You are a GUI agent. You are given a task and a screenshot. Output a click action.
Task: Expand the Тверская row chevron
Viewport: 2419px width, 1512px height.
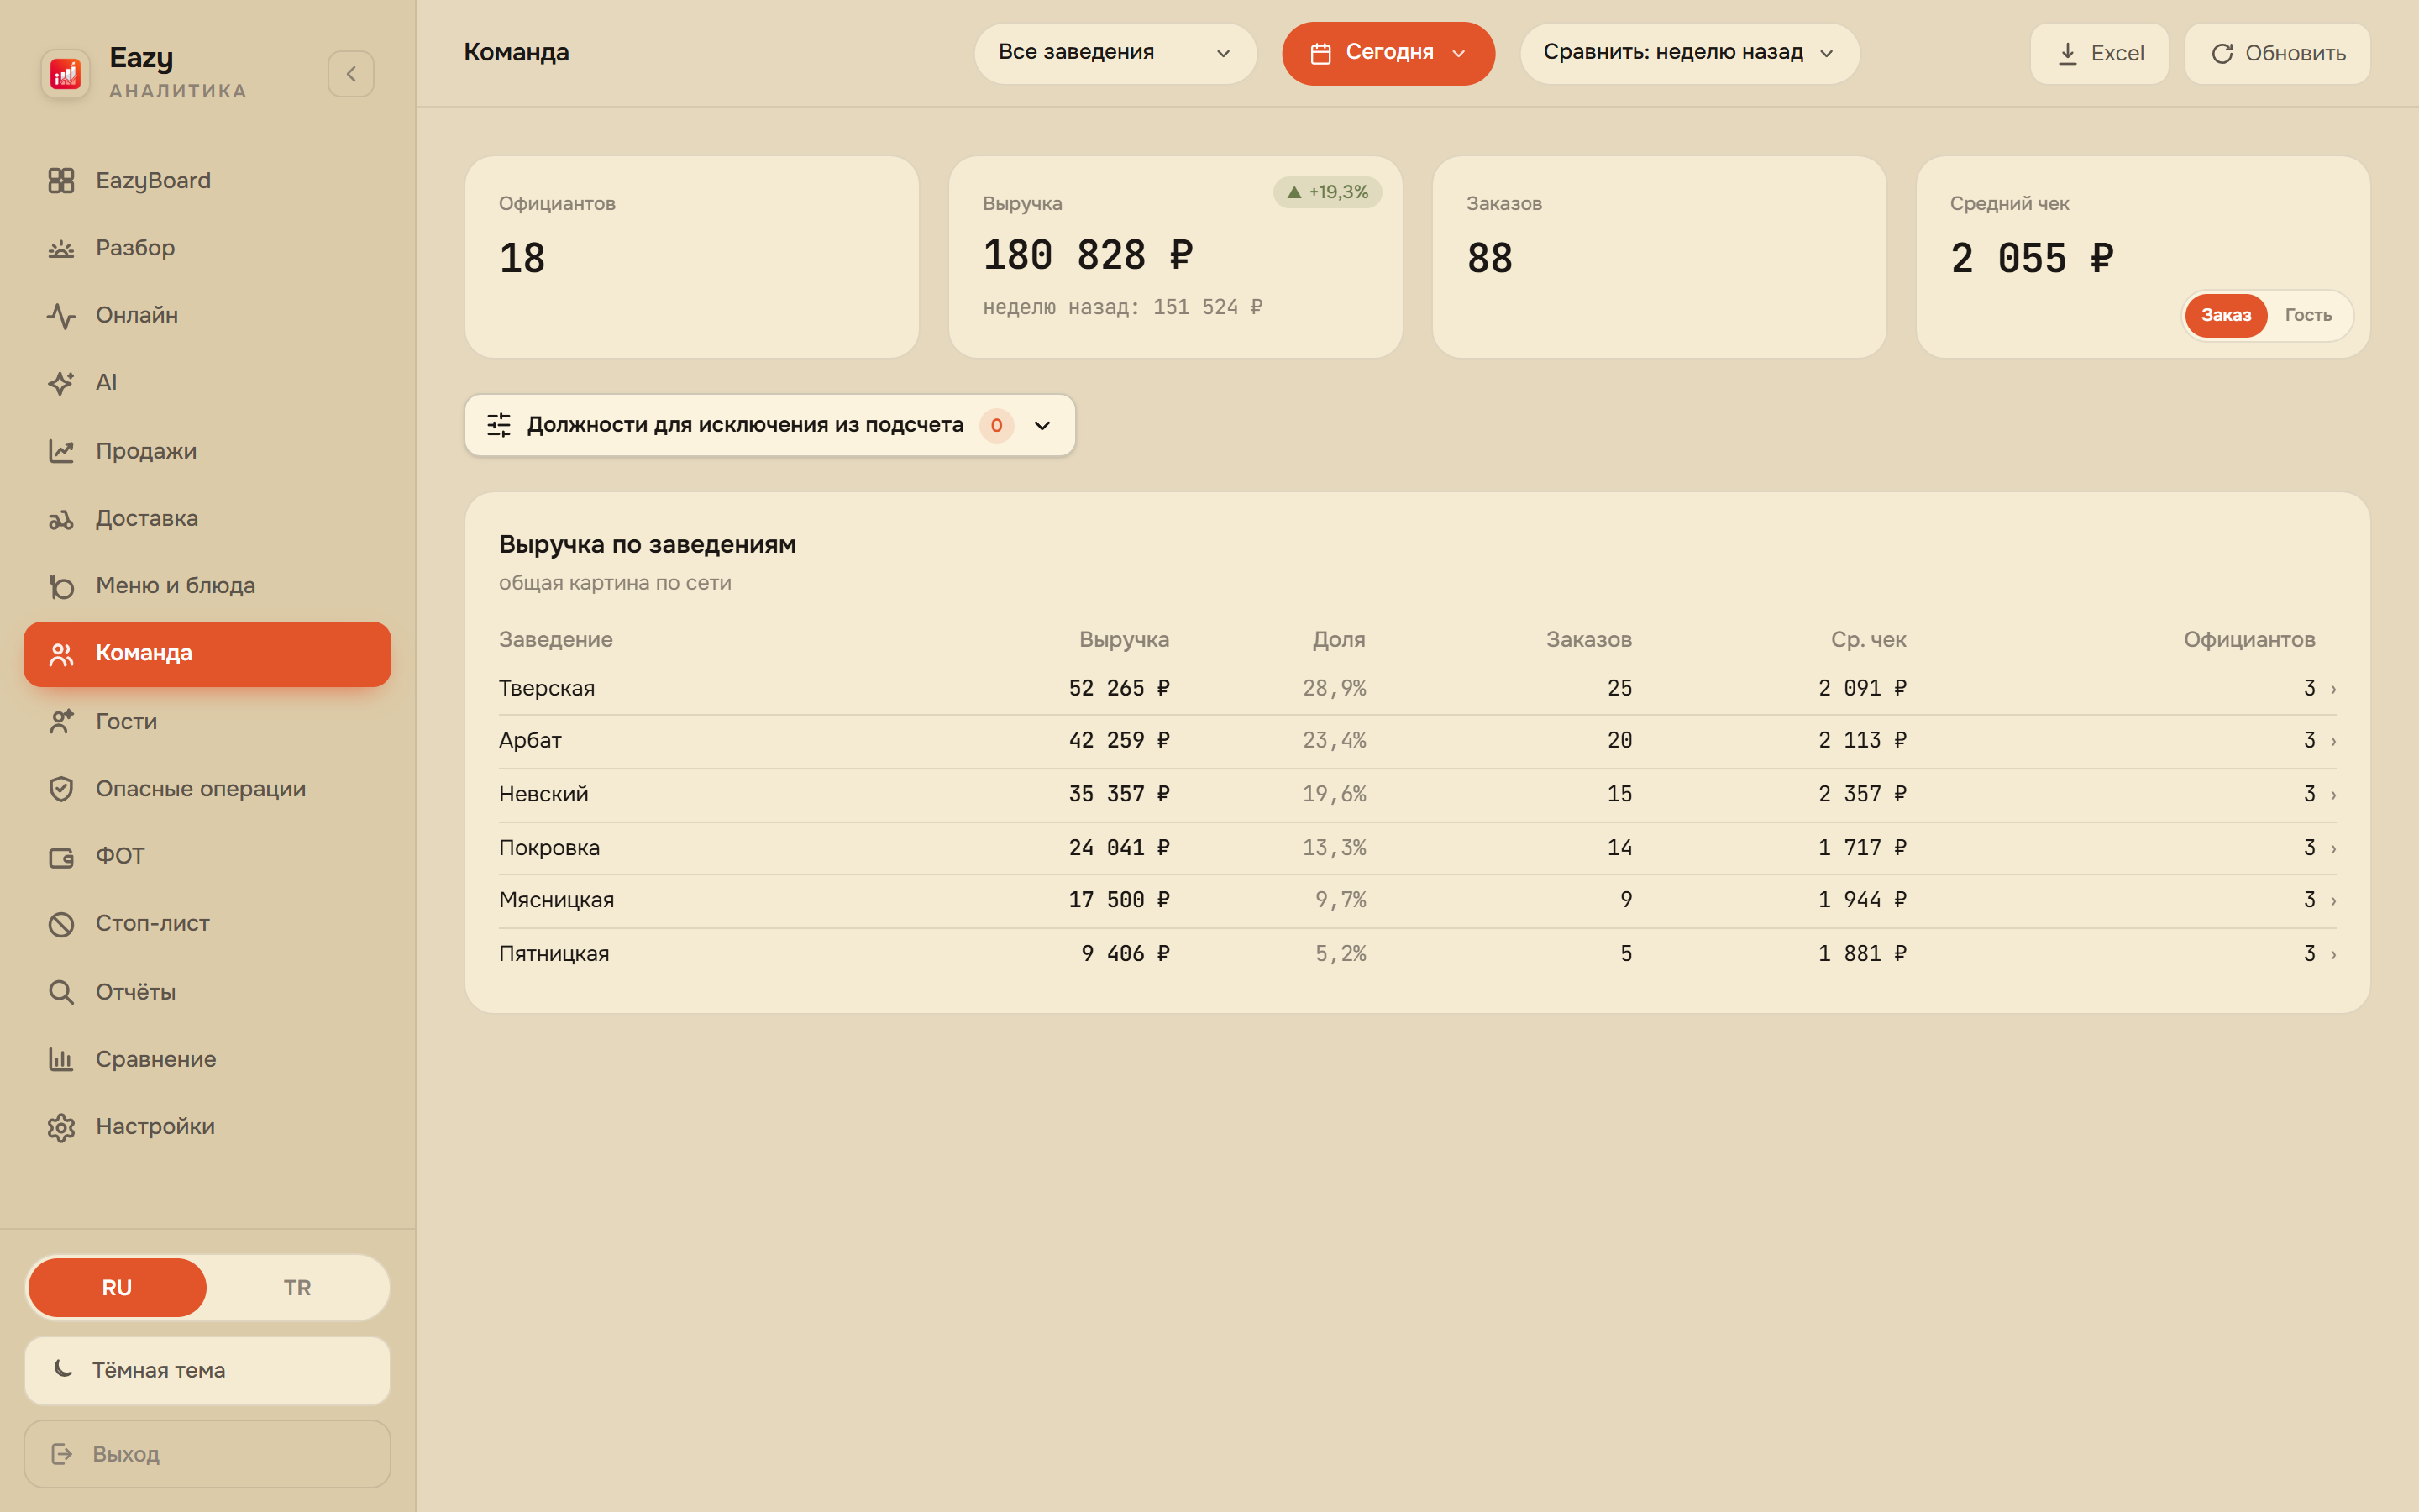(2334, 689)
